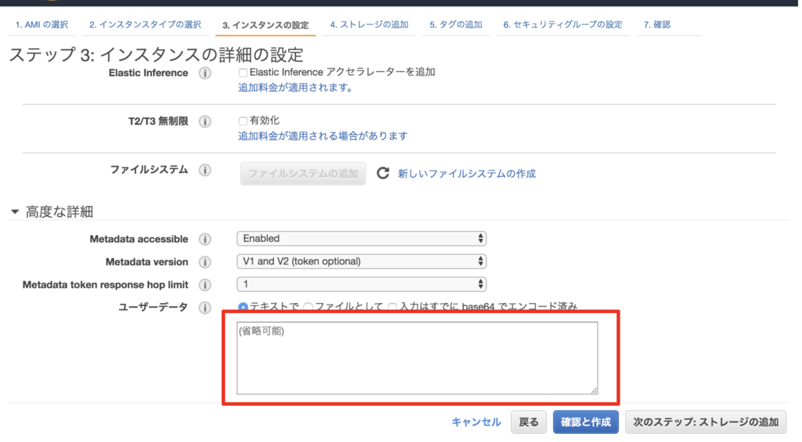Go to tab 2. インスタンスタイプの選択
Screen dimensions: 802x442
[x=145, y=25]
